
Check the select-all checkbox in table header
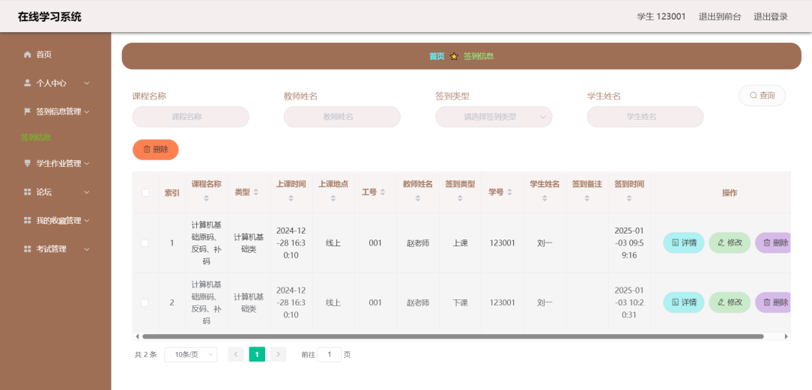[x=145, y=193]
